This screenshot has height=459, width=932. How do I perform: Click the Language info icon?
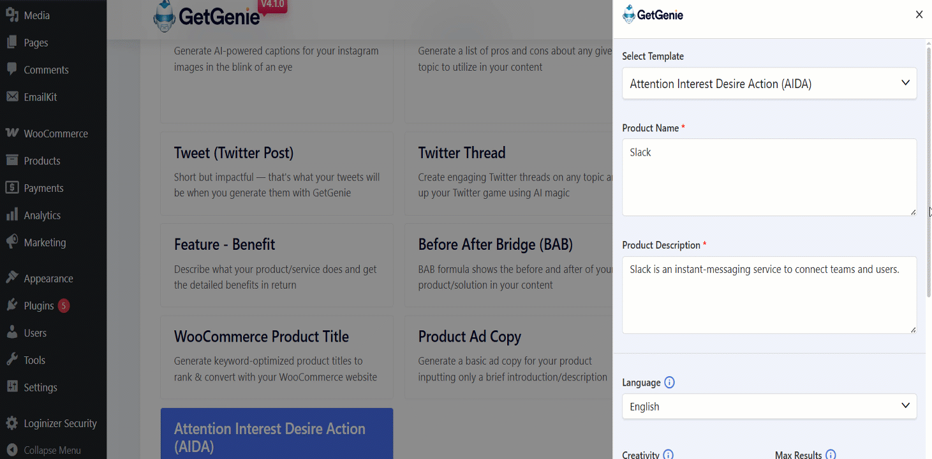click(669, 382)
